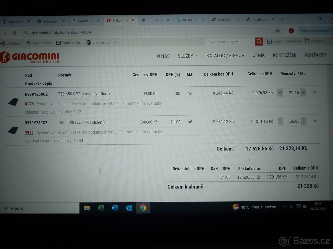
Task: Open the napište nám contact link
Action: pyautogui.click(x=69, y=43)
